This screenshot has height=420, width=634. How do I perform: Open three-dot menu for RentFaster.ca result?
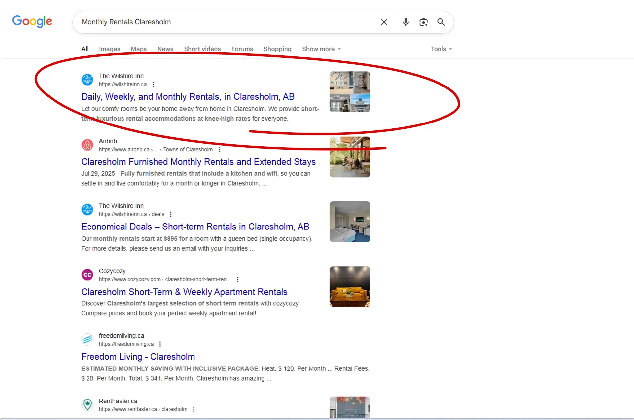pyautogui.click(x=194, y=409)
